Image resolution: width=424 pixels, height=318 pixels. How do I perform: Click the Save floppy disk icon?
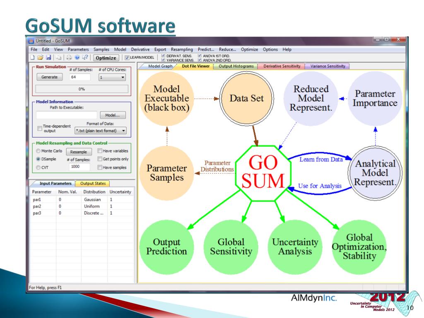pyautogui.click(x=48, y=57)
